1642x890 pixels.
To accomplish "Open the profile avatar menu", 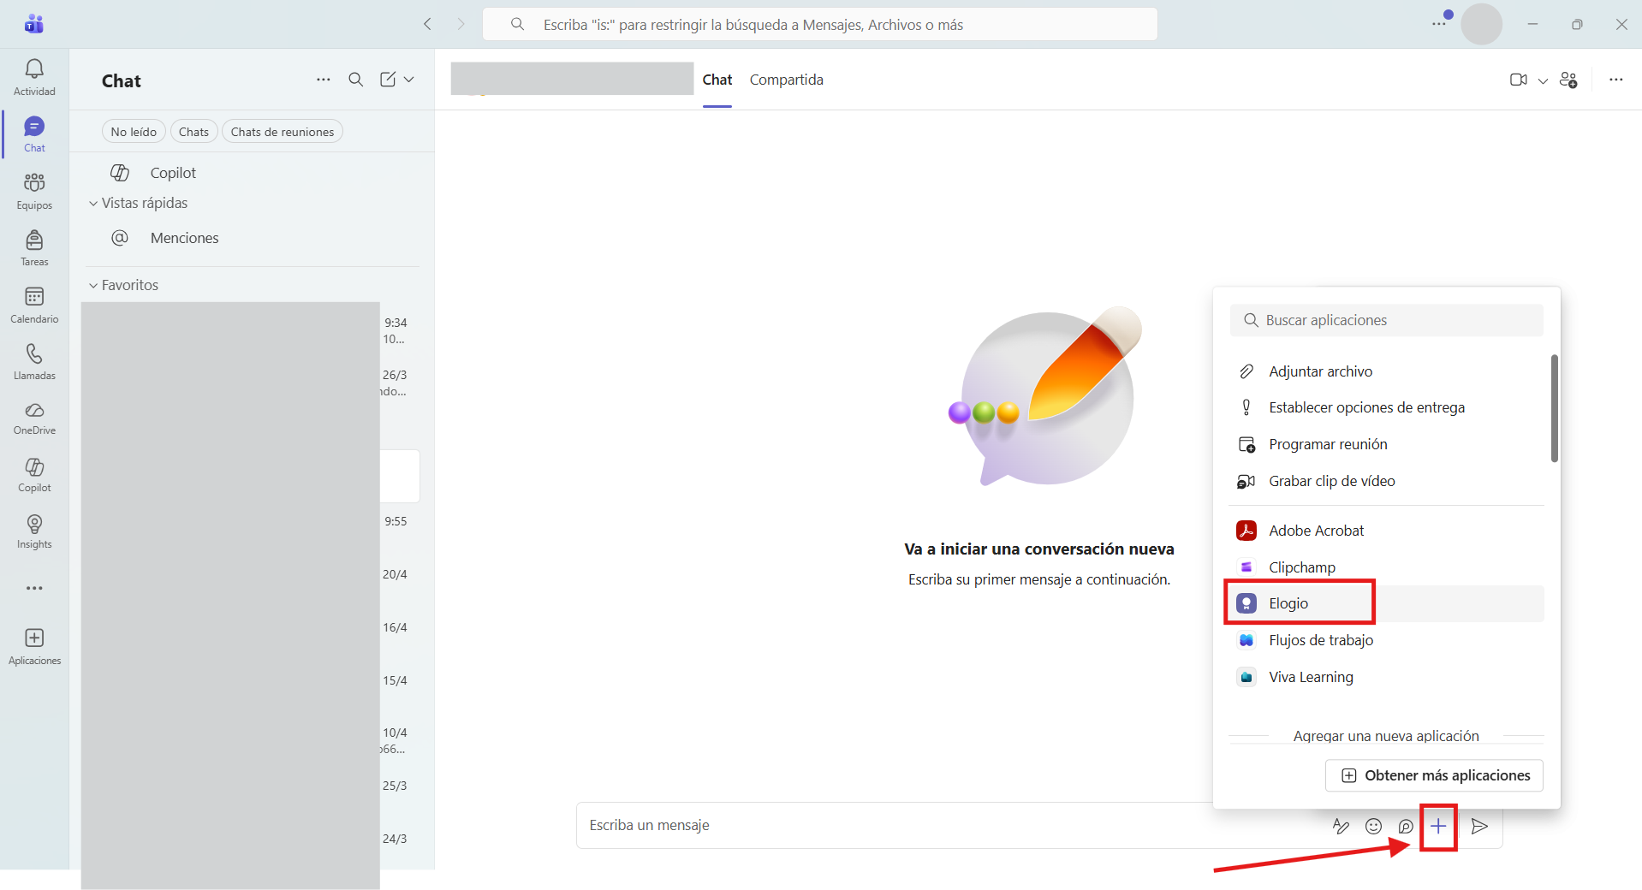I will click(x=1481, y=24).
